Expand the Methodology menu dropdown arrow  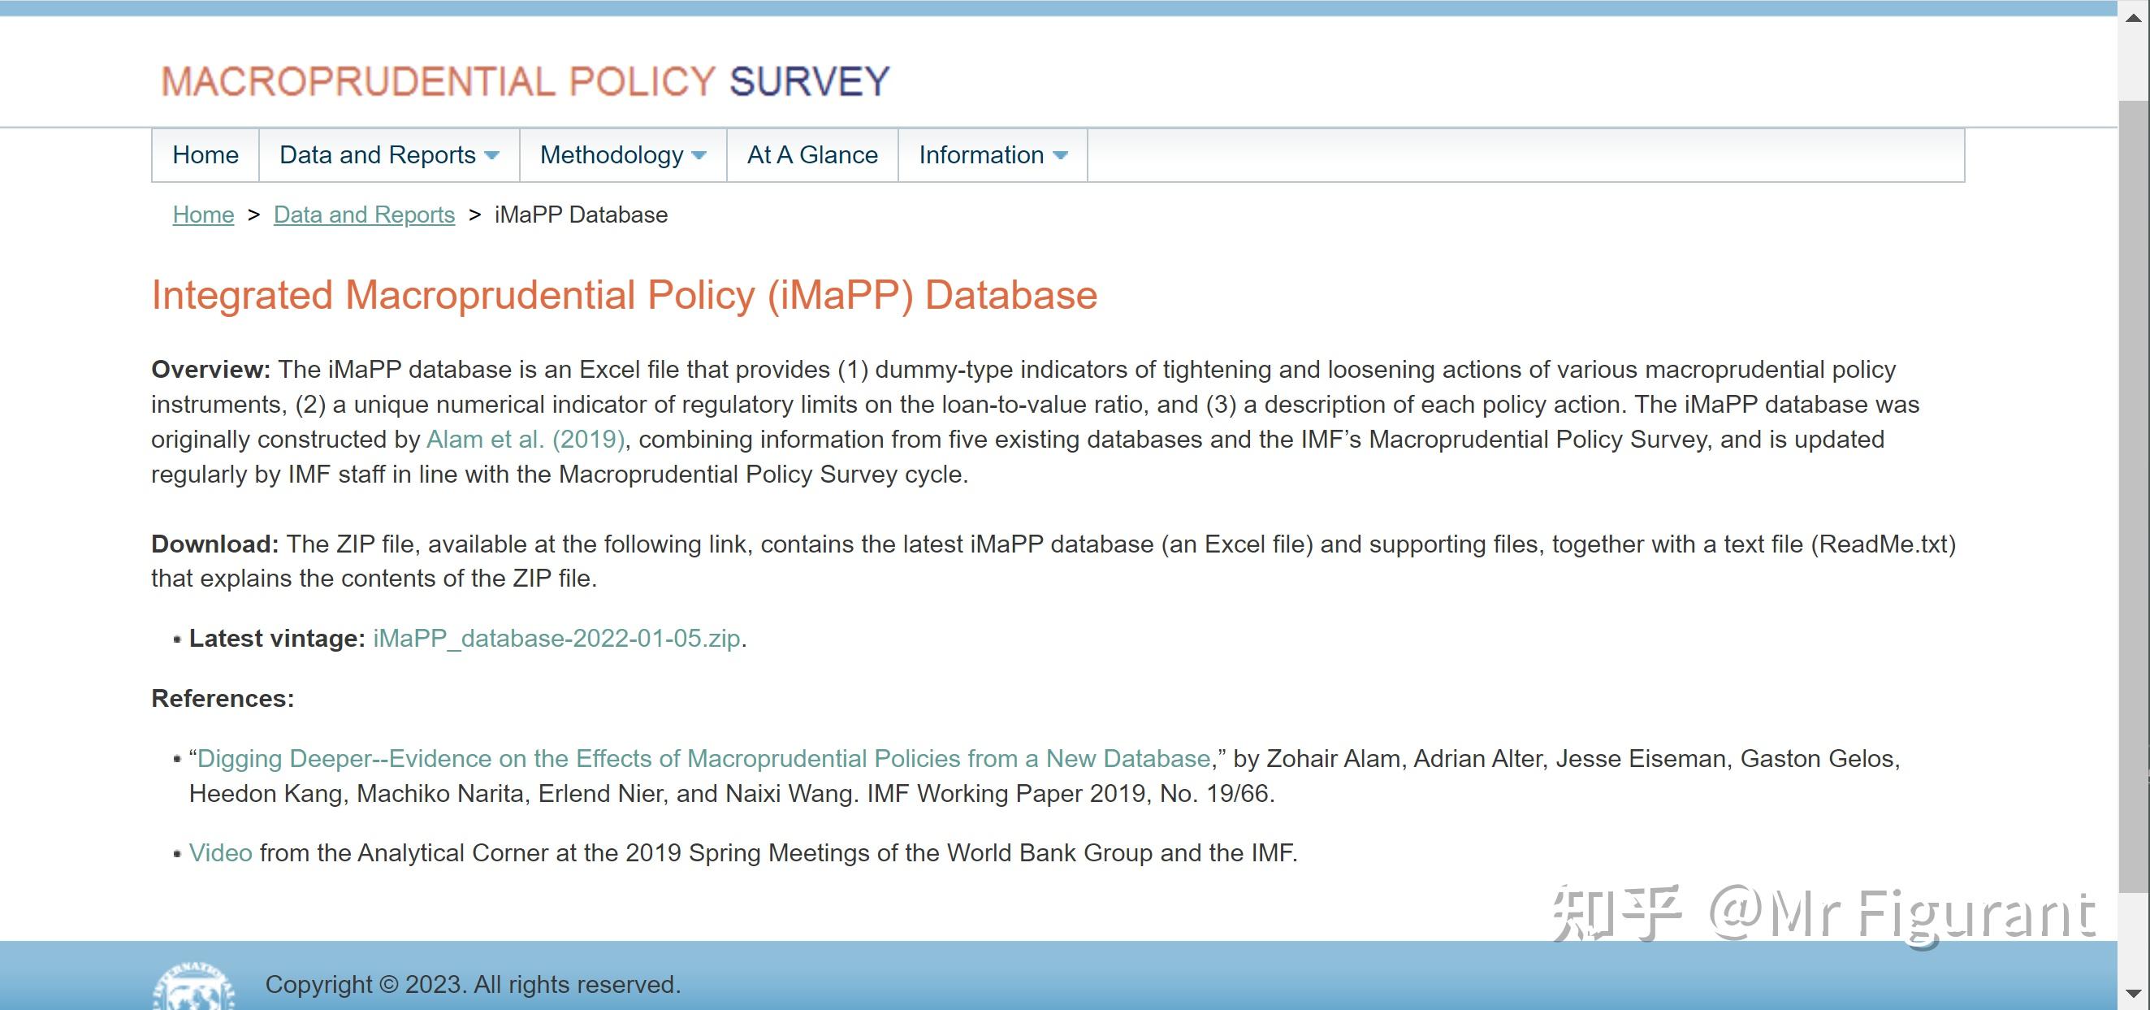coord(699,155)
